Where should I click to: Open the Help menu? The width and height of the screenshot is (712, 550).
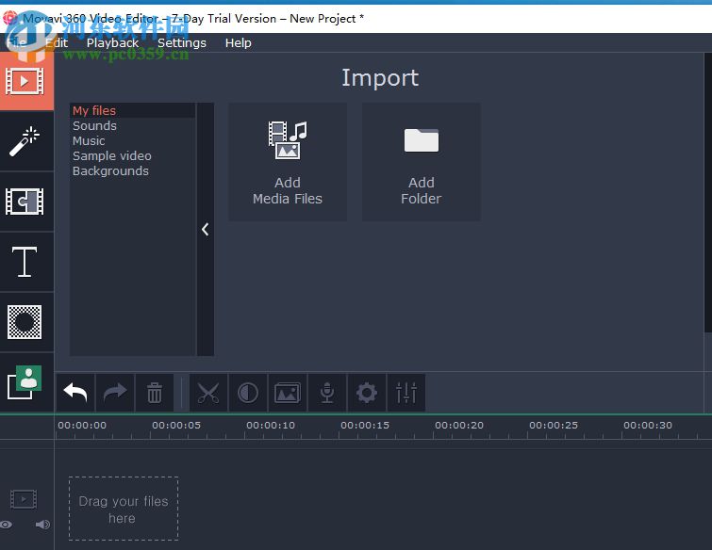point(238,43)
